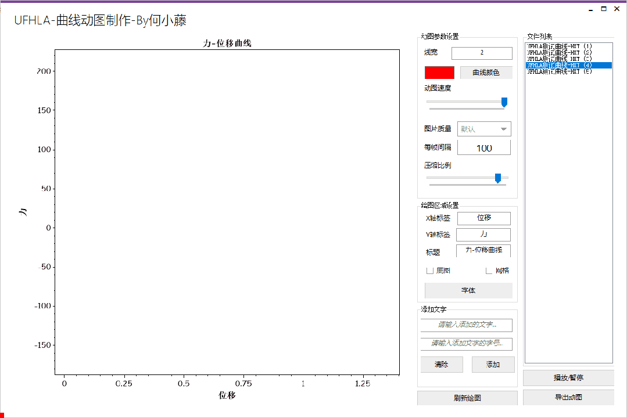
Task: Click the 标题 title field showing 力-位移曲线
Action: click(484, 251)
